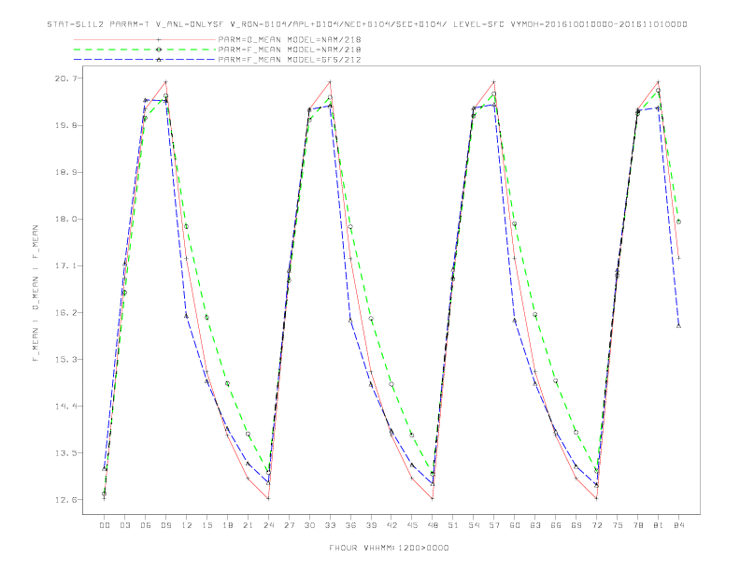
Task: Click blue GFS triangle marker at hour 84
Action: (678, 326)
